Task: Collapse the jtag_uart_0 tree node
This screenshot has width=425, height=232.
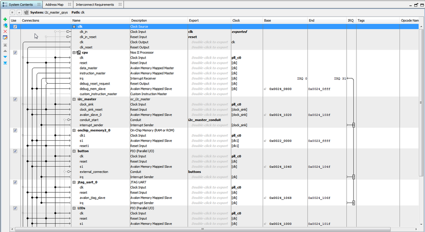Action: pyautogui.click(x=74, y=182)
